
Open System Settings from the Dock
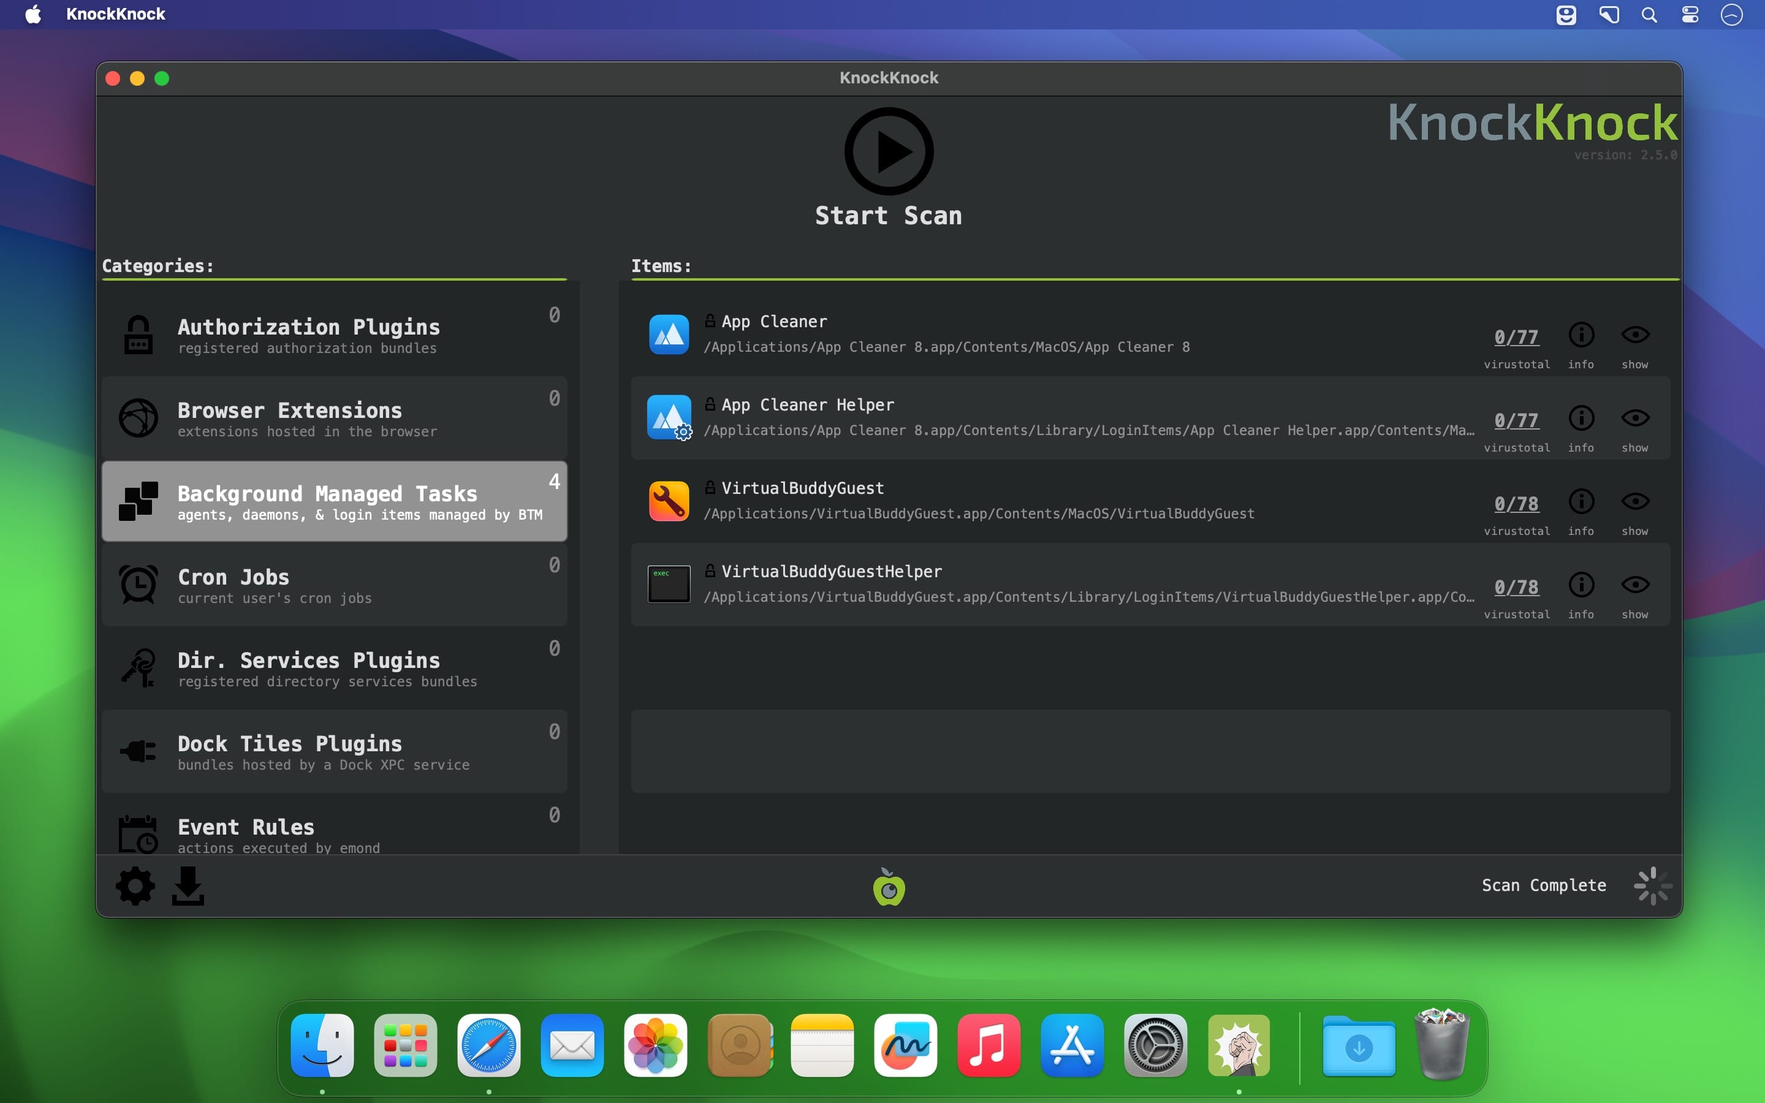[1155, 1045]
